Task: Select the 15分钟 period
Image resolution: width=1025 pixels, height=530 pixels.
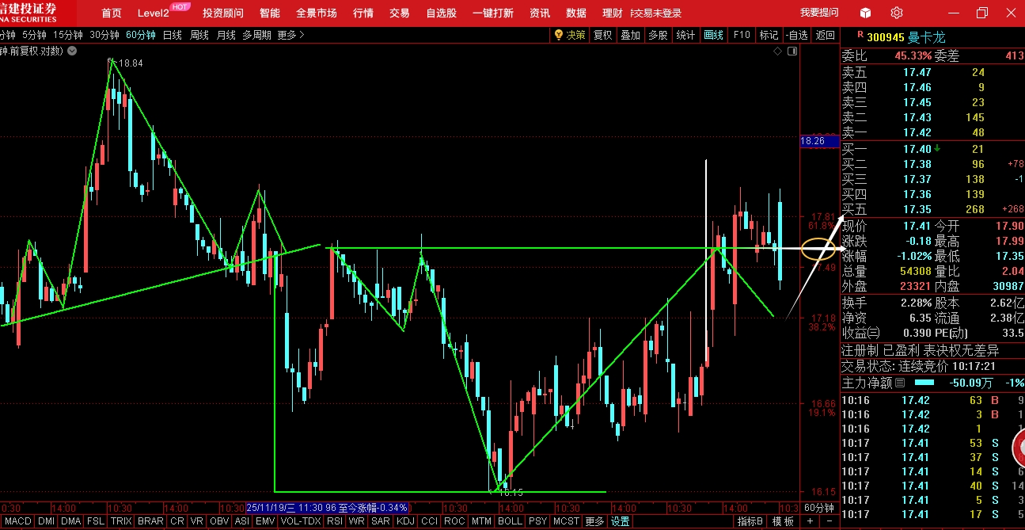Action: (67, 35)
